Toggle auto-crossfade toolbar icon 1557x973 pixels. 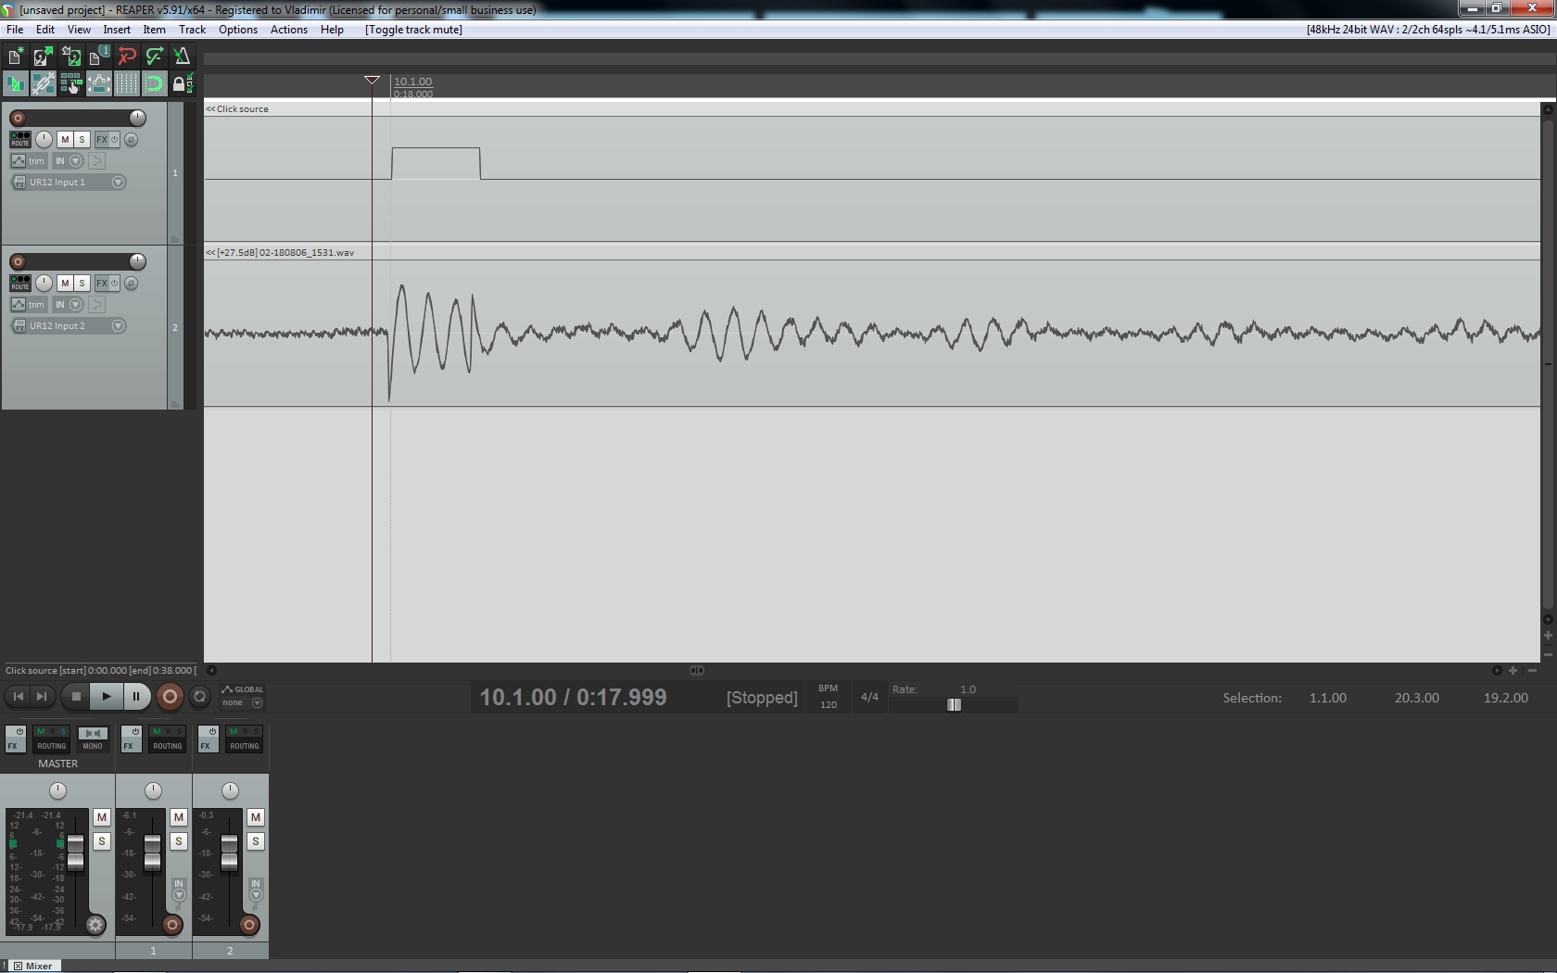point(15,84)
